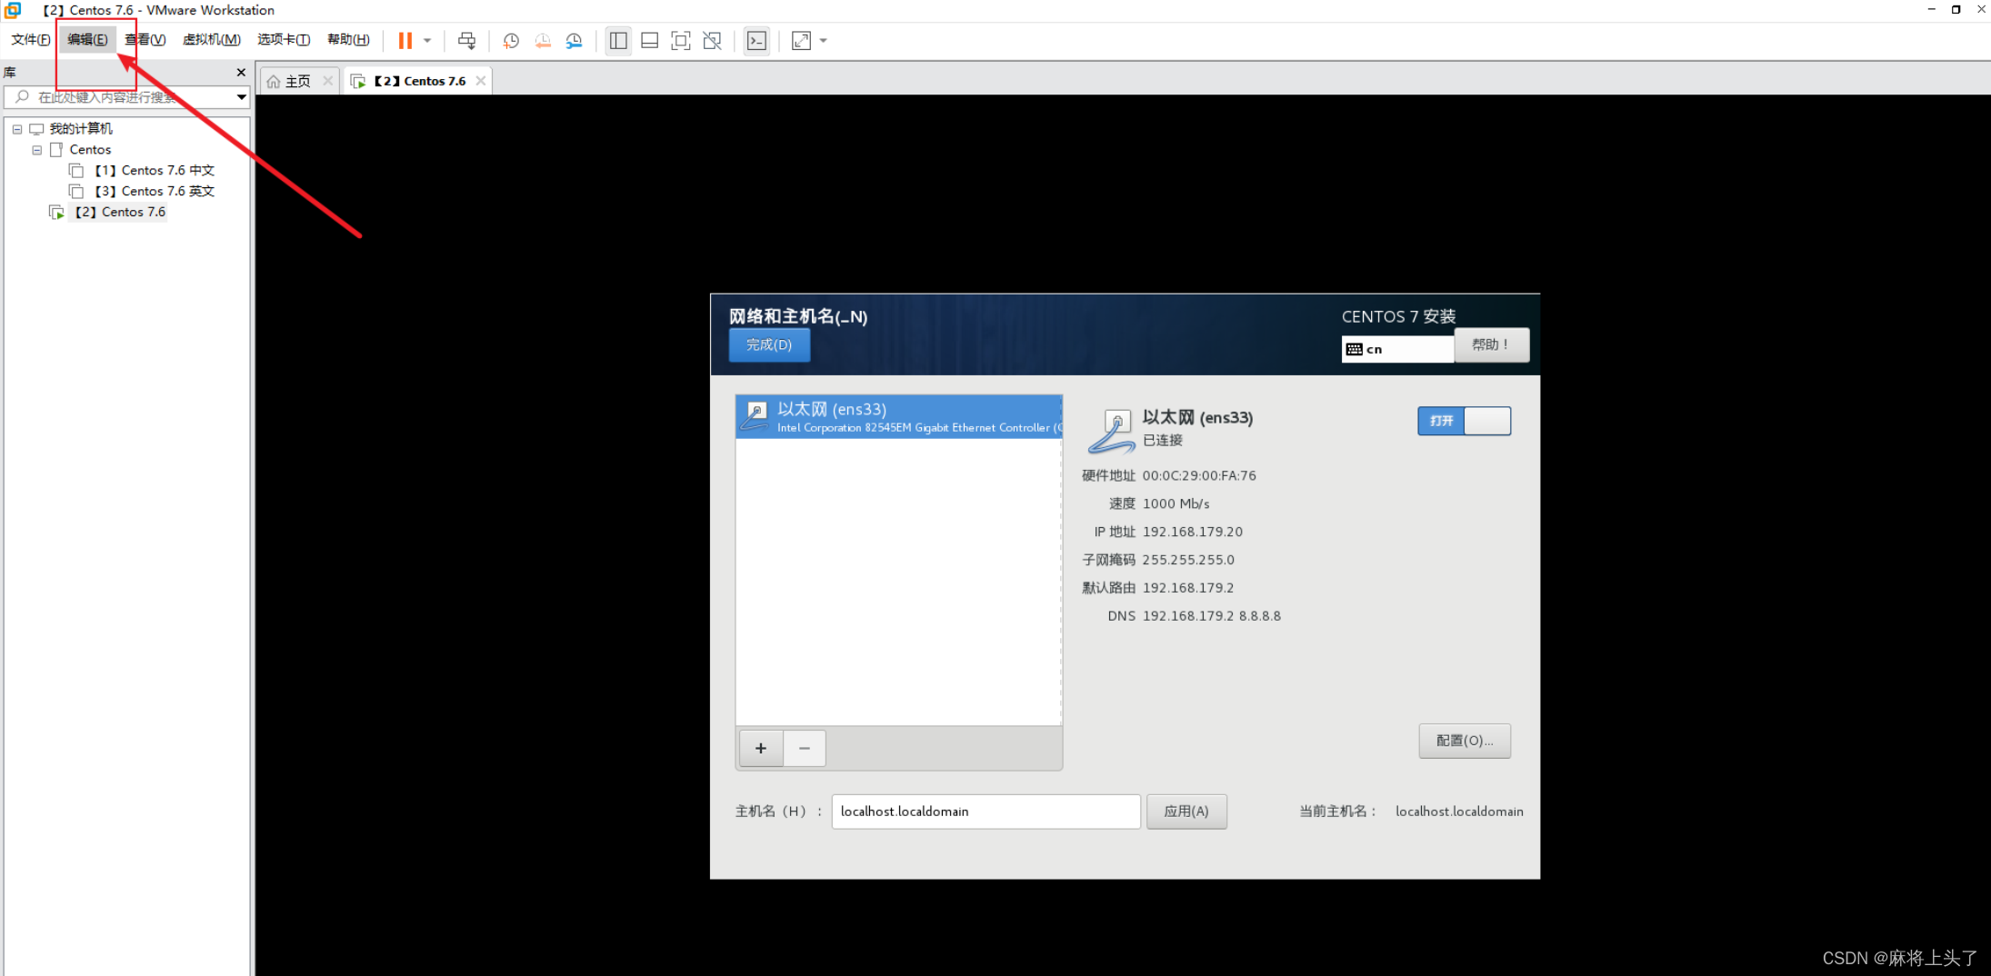Close the 主页 tab
Screen dimensions: 1991x976
click(327, 81)
